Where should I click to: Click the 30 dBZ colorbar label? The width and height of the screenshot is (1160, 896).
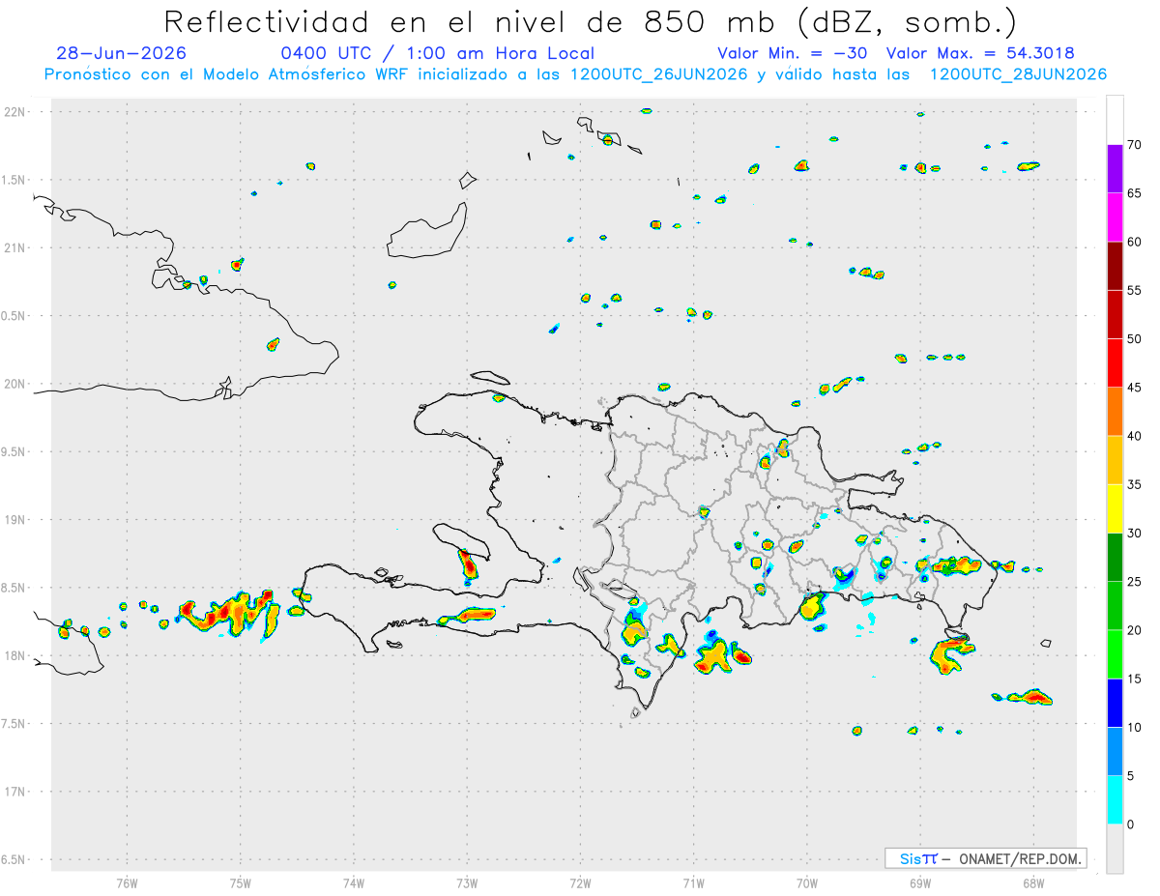[1135, 534]
